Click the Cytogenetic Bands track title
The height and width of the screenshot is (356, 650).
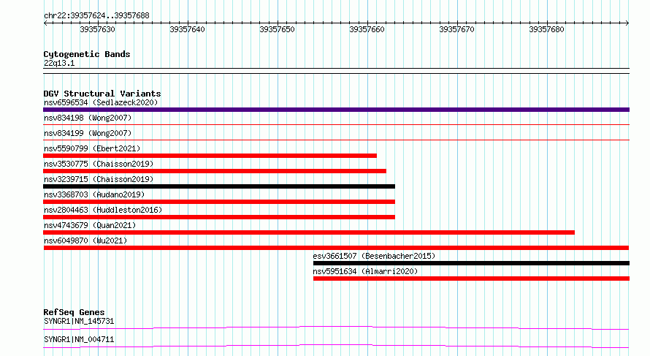[x=87, y=54]
